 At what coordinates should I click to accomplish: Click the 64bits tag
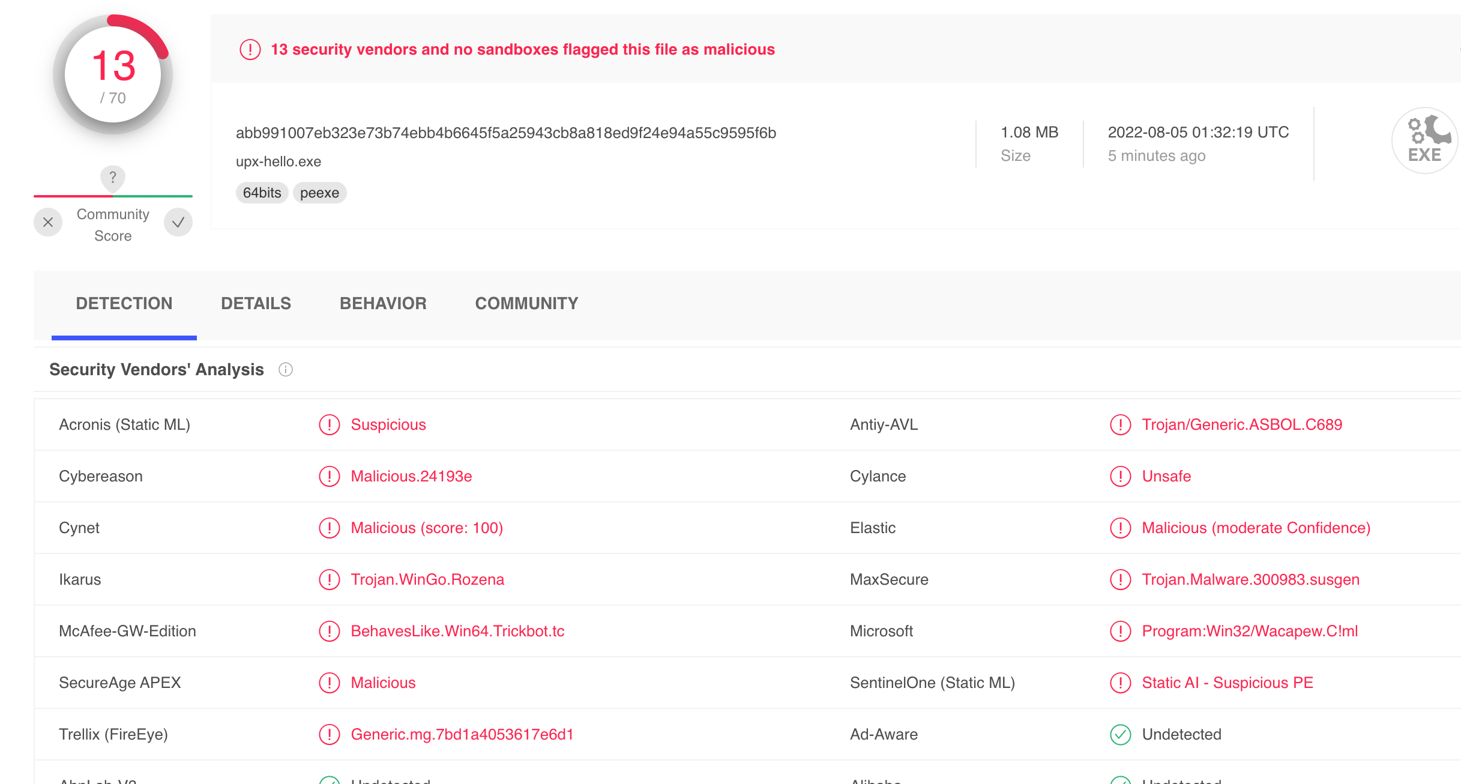(262, 193)
